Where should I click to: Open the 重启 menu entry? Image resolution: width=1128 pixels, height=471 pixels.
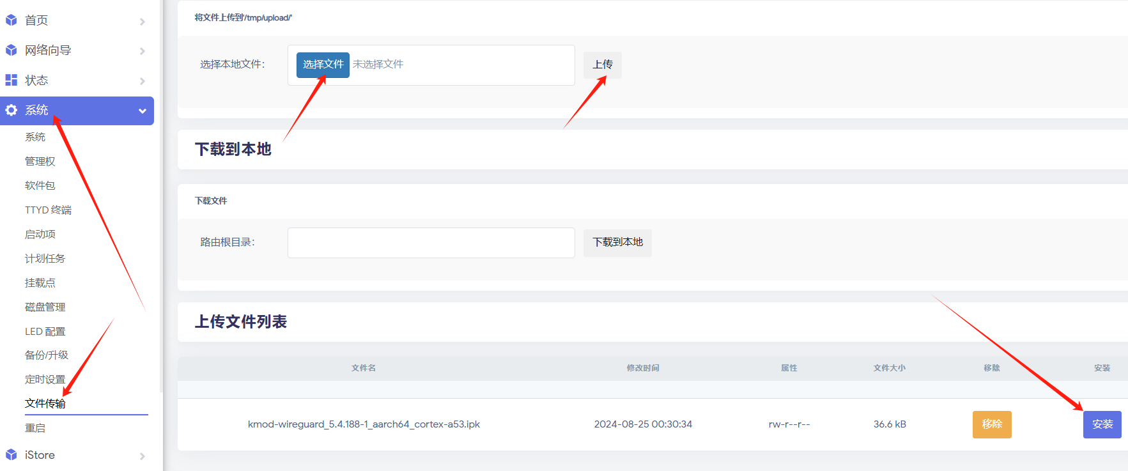pyautogui.click(x=35, y=428)
